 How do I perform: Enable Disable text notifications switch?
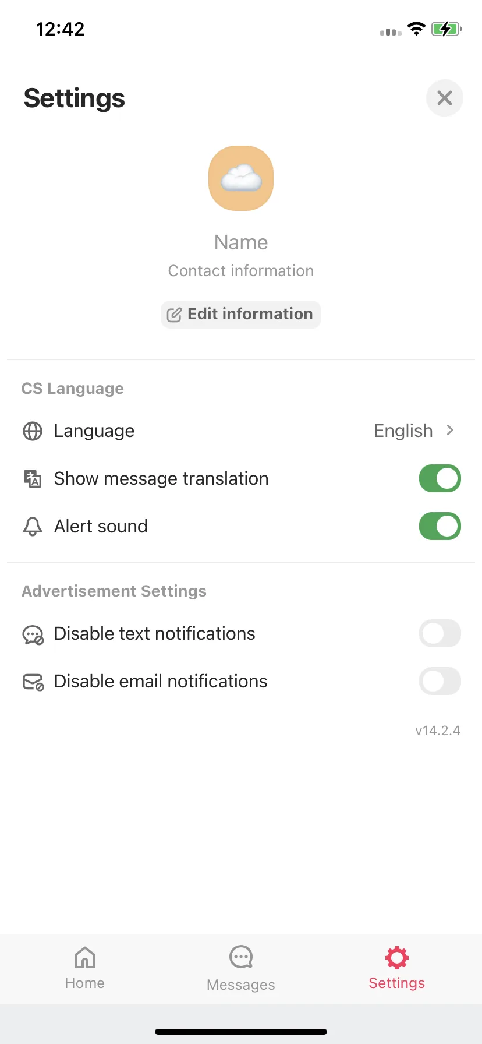coord(440,634)
